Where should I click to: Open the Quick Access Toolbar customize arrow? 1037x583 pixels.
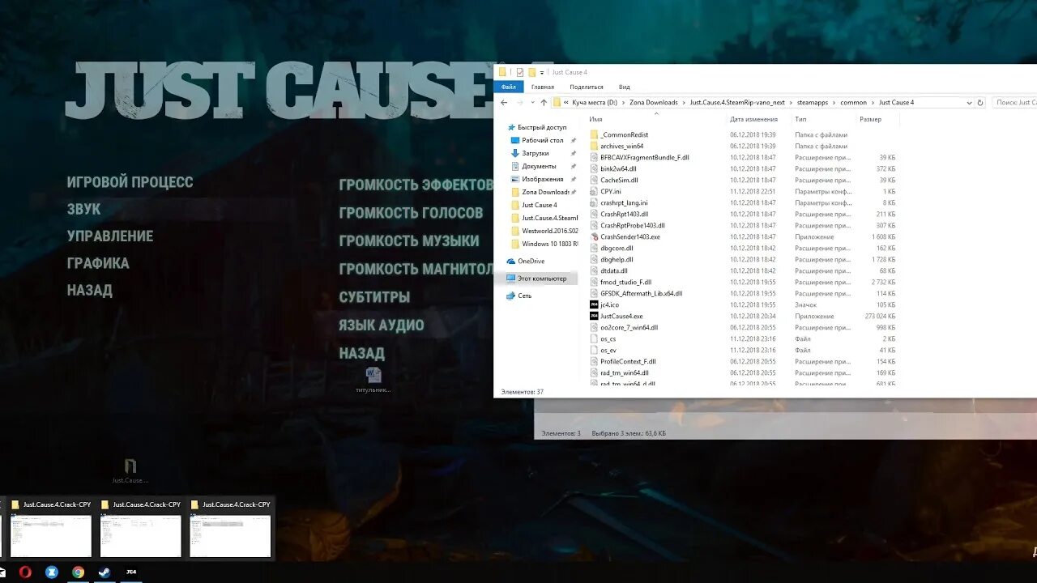(541, 72)
